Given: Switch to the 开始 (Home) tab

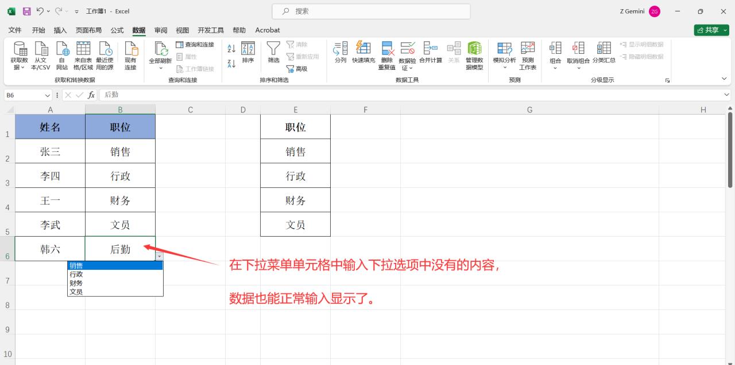Looking at the screenshot, I should click(38, 30).
